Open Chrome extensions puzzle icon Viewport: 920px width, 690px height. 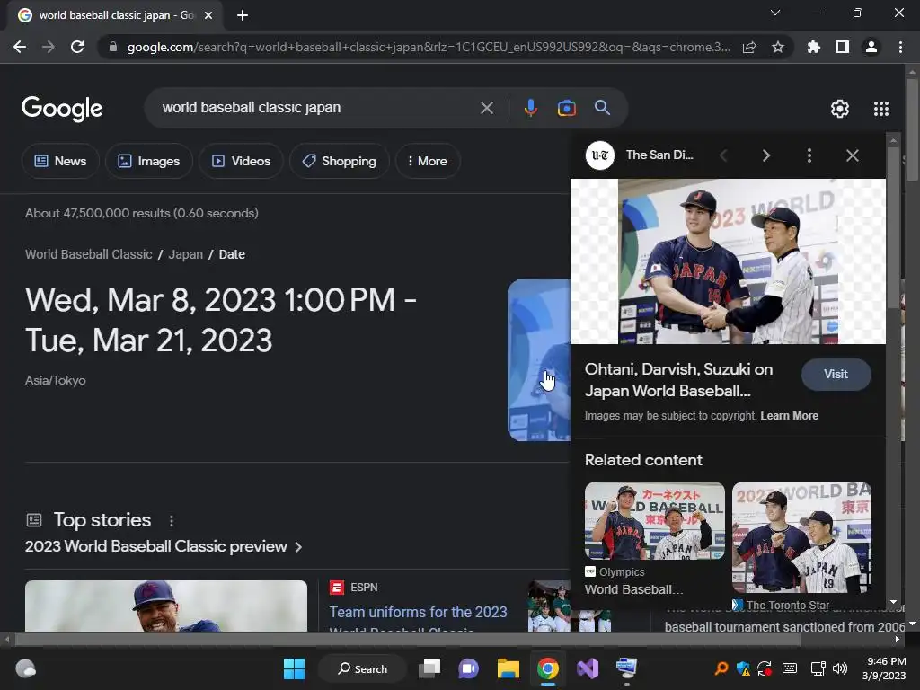point(813,47)
